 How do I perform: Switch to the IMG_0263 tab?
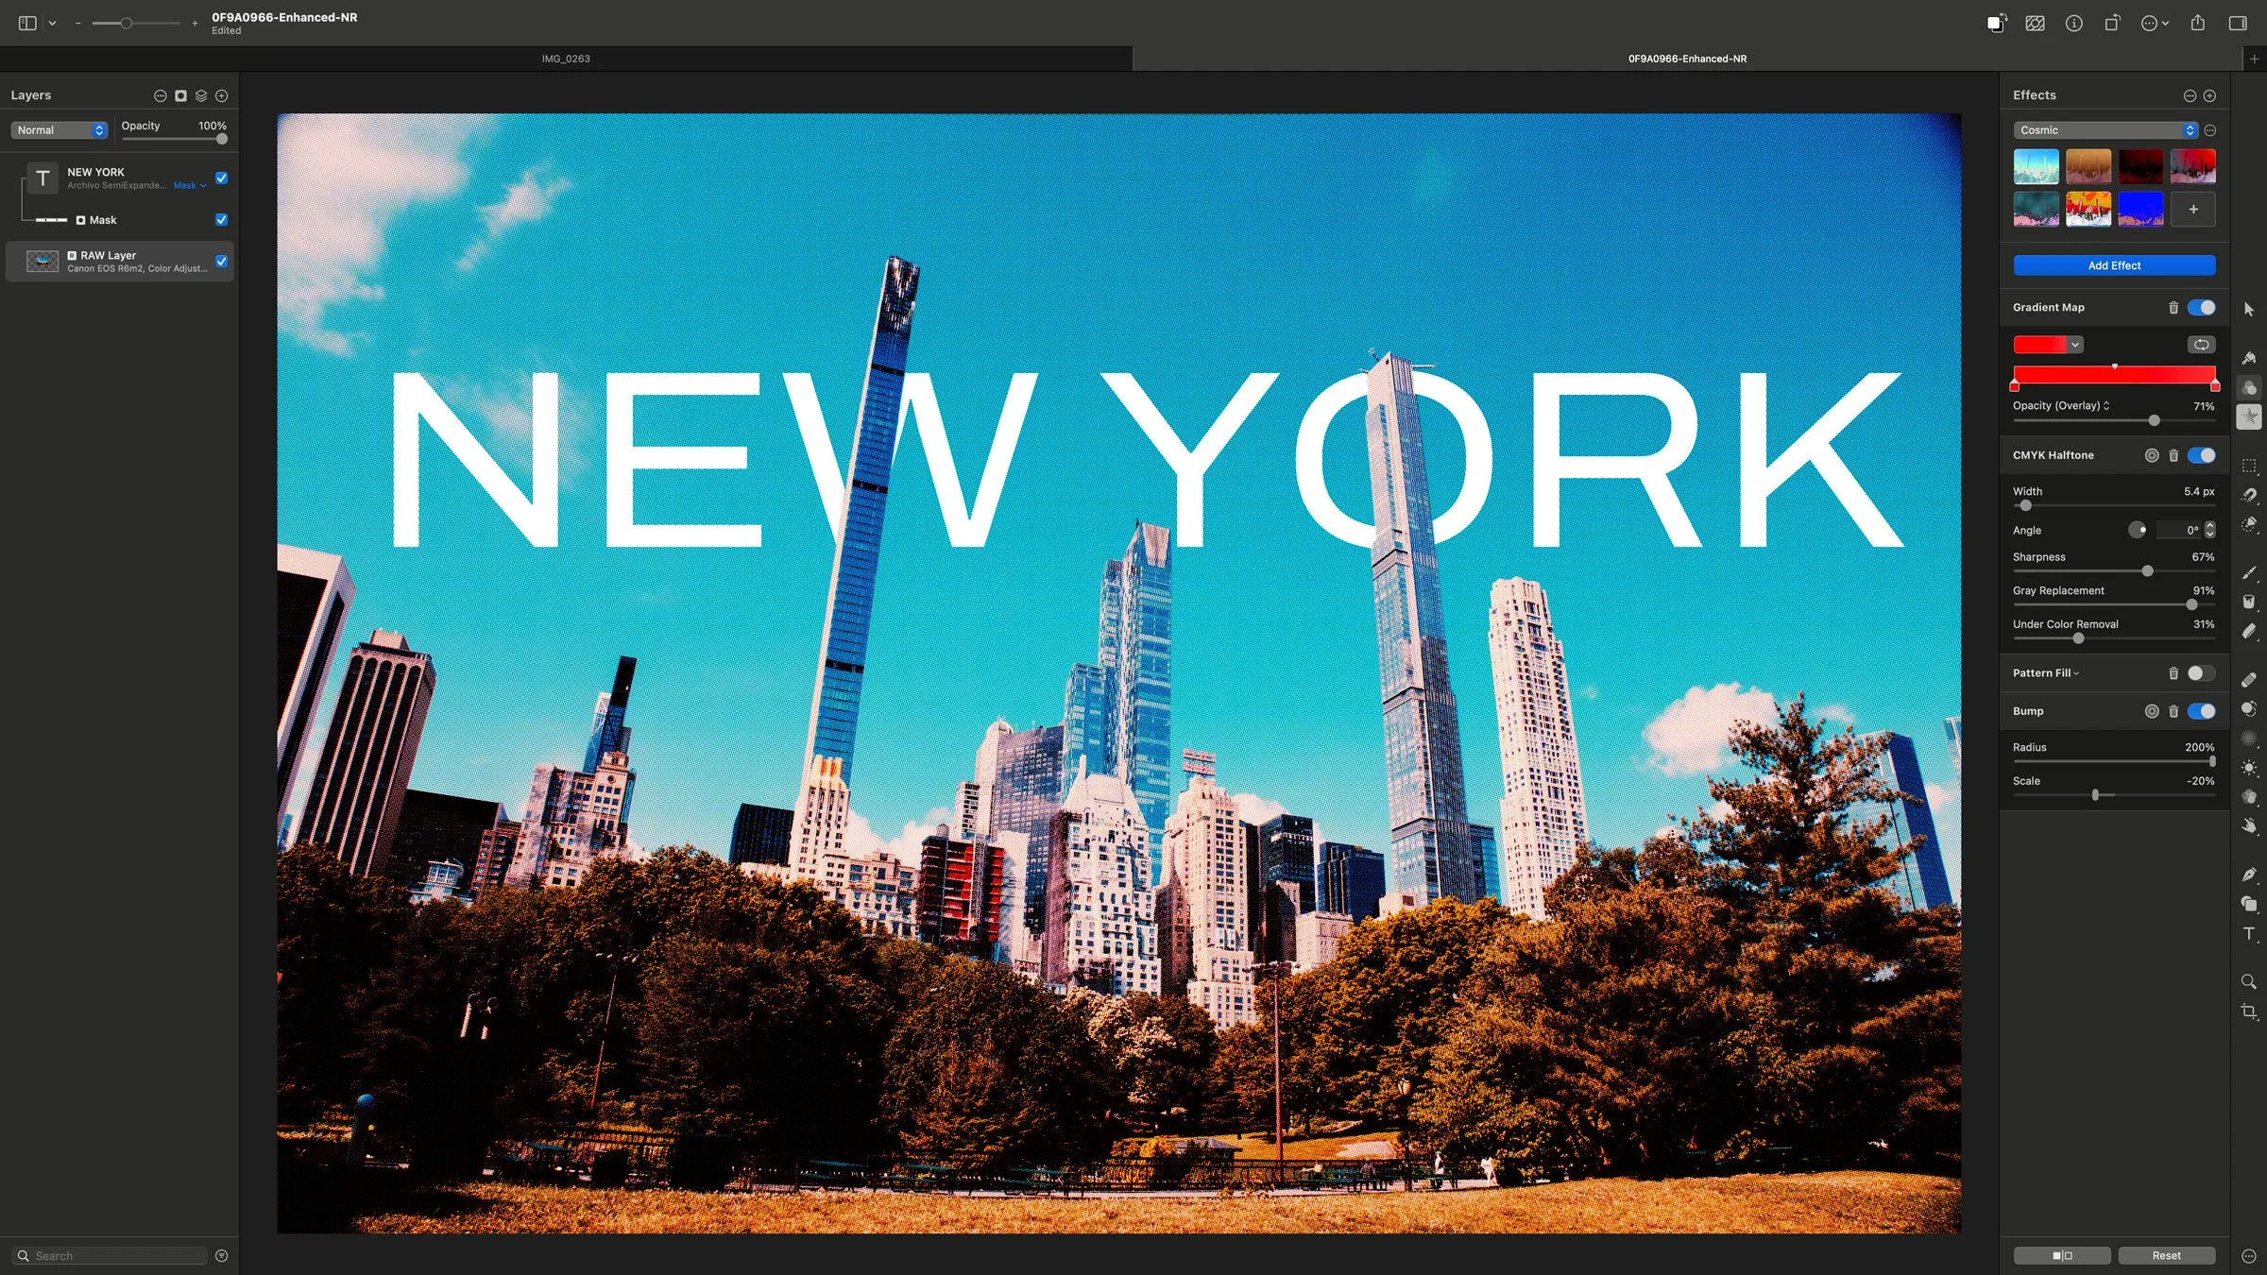[566, 59]
